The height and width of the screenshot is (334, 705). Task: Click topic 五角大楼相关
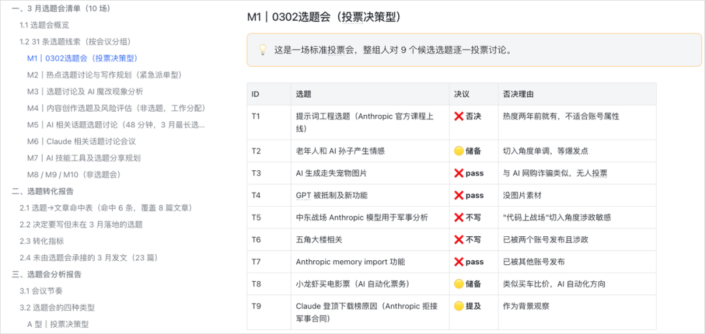319,239
